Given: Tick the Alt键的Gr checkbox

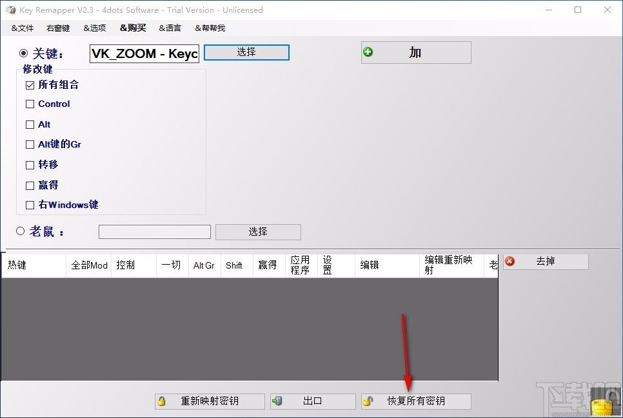Looking at the screenshot, I should [x=30, y=144].
